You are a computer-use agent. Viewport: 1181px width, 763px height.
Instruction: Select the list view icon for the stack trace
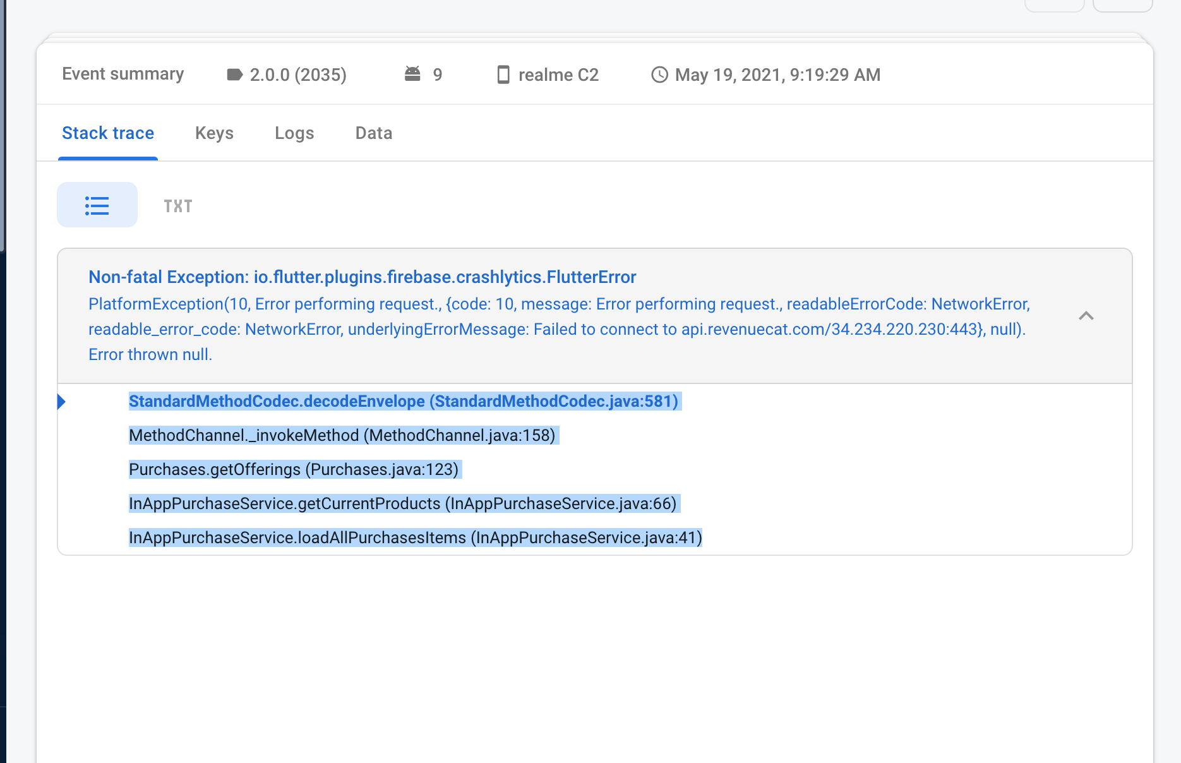[x=97, y=204]
